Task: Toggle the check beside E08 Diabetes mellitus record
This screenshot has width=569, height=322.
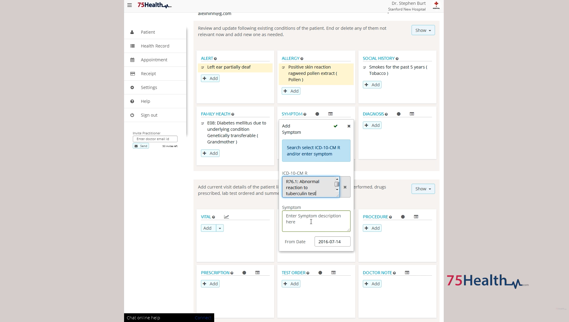Action: [203, 123]
